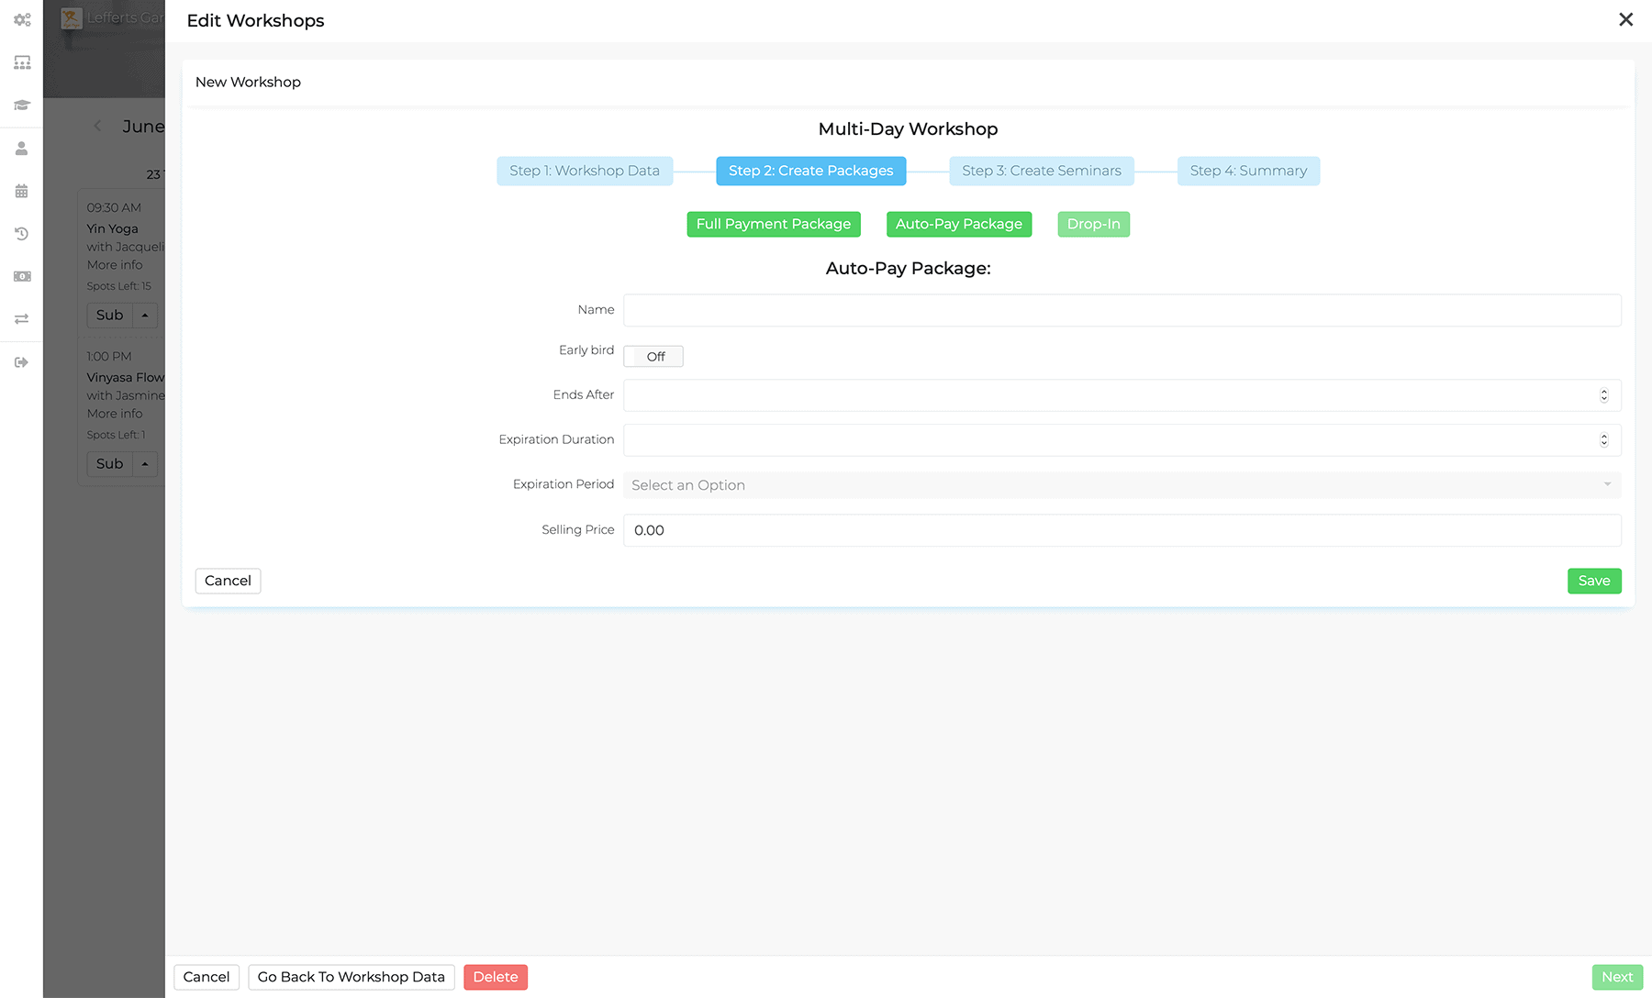Focus the Ends After field
Screen dimensions: 1652x998
click(x=1122, y=395)
